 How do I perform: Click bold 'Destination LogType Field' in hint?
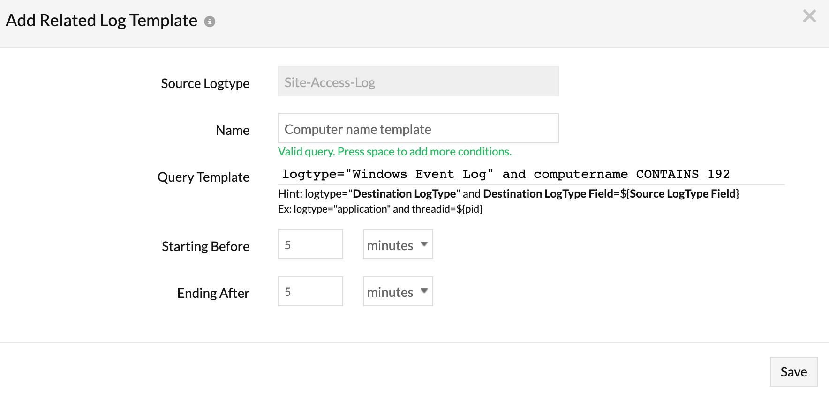(548, 194)
